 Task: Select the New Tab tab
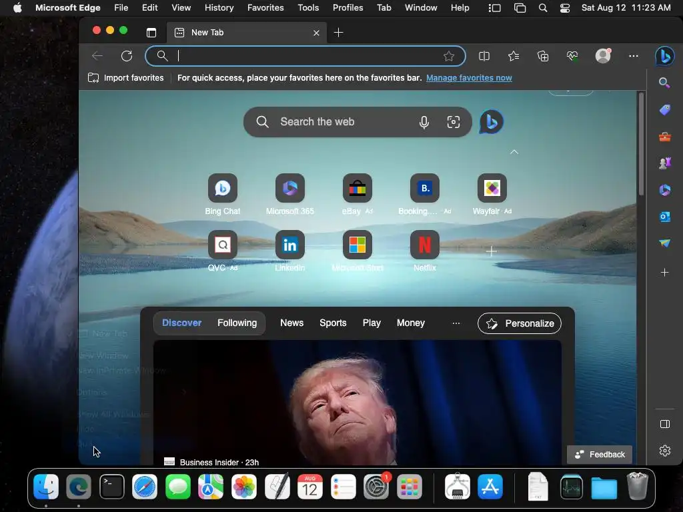coord(247,33)
